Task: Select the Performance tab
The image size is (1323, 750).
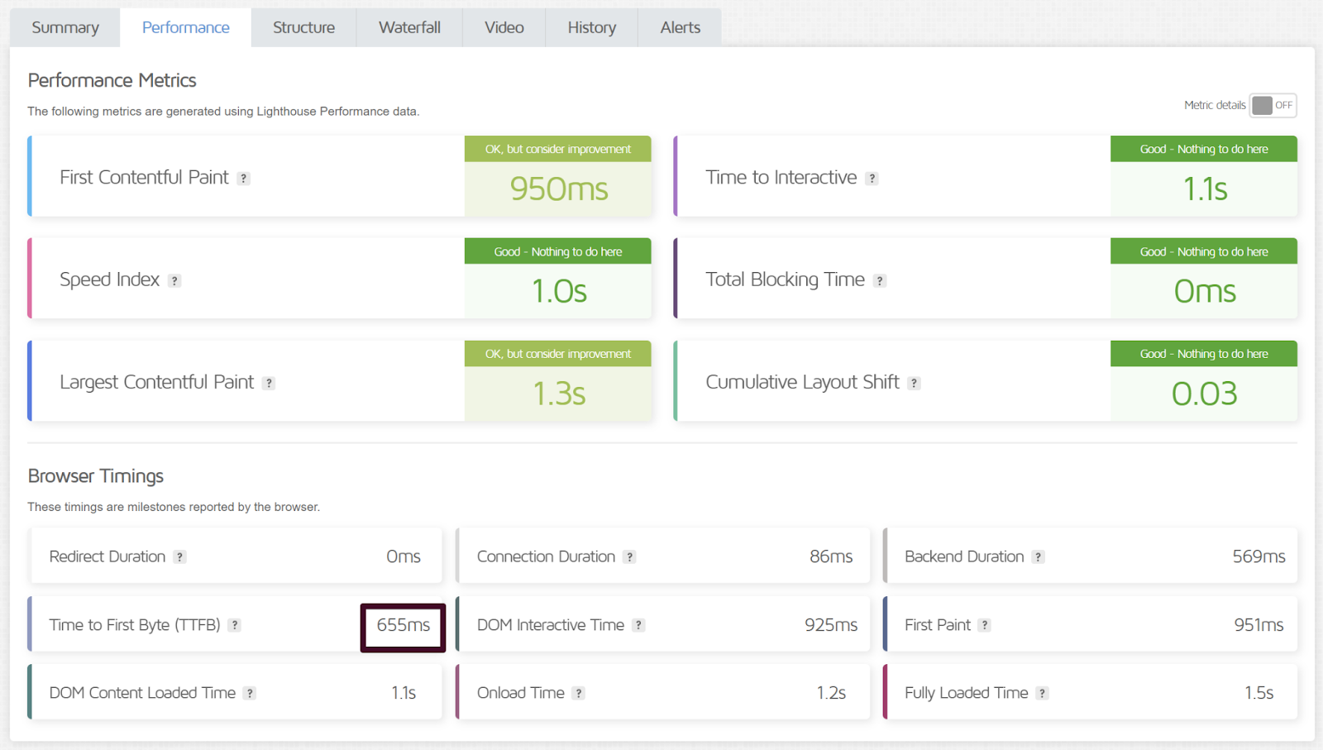Action: click(186, 27)
